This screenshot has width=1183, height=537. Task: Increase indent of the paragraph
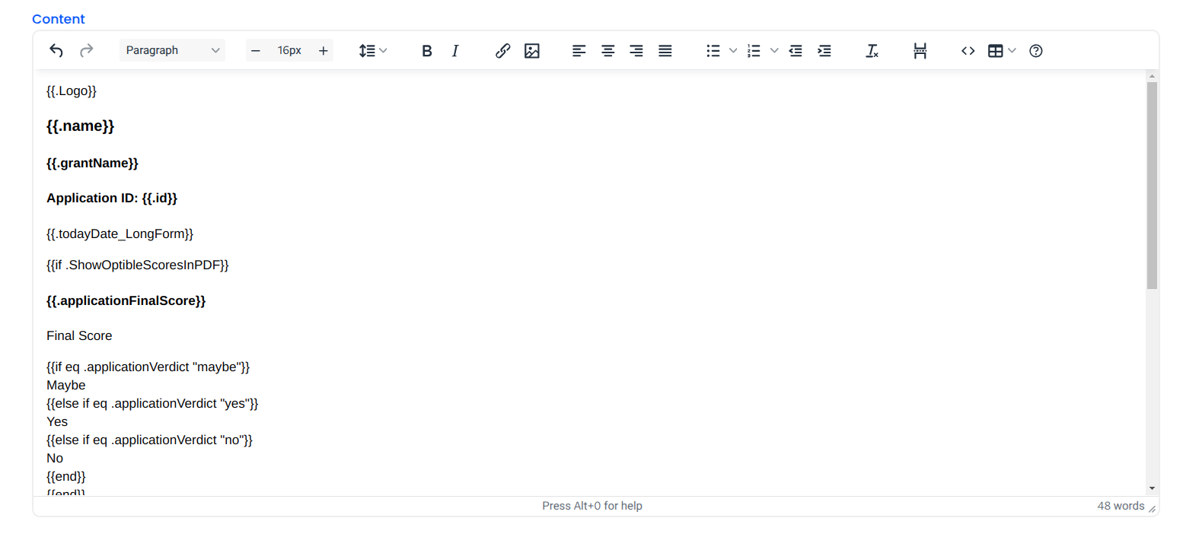click(824, 50)
